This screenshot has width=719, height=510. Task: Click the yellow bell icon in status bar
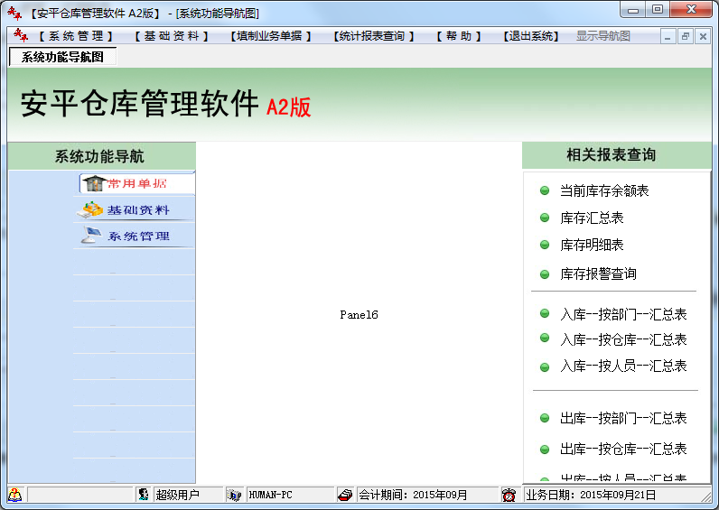[x=14, y=495]
